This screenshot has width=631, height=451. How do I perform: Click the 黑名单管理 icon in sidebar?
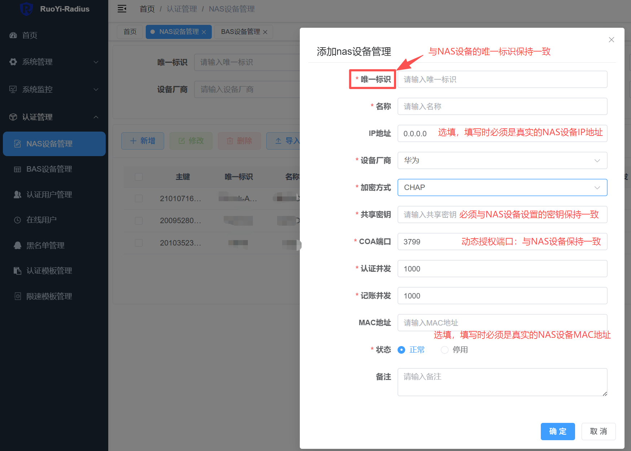(x=17, y=246)
